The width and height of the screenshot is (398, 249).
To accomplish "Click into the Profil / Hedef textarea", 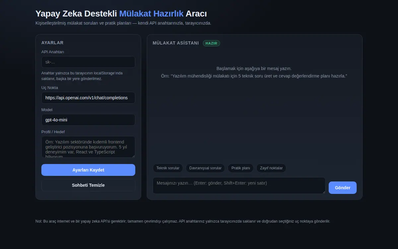I will (x=88, y=147).
